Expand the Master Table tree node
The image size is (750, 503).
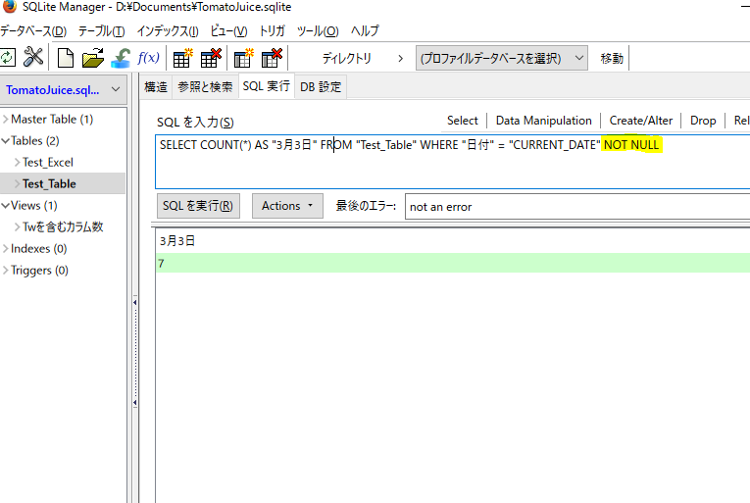(6, 120)
